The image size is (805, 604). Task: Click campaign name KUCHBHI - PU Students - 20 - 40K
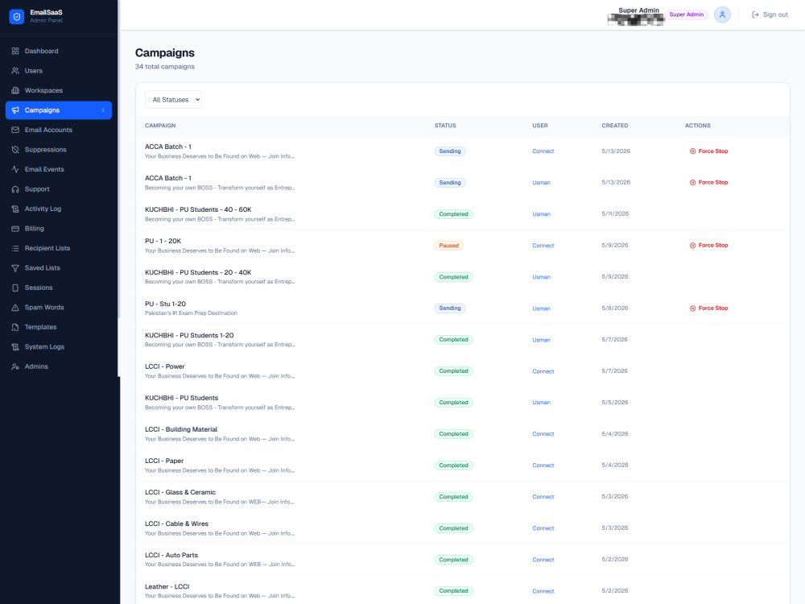click(x=198, y=273)
